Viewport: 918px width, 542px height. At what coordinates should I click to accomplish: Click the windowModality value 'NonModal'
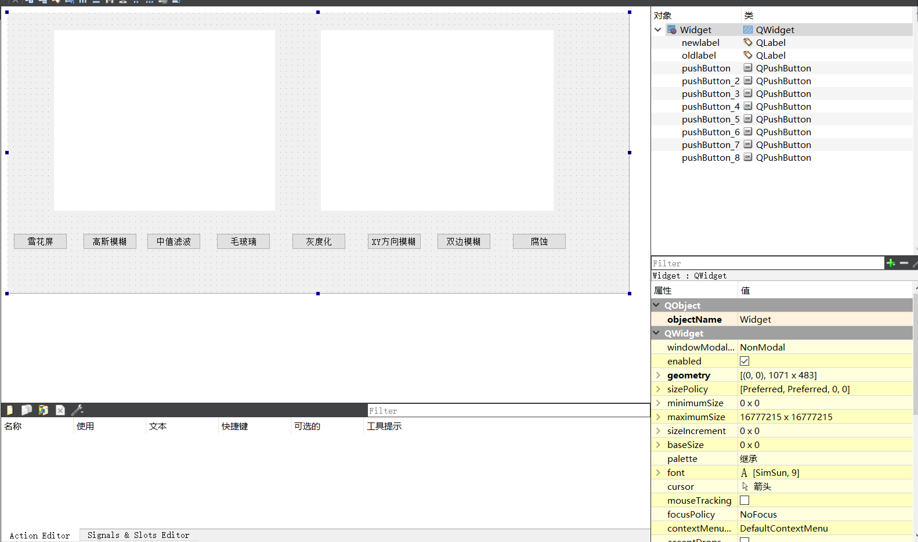(762, 347)
